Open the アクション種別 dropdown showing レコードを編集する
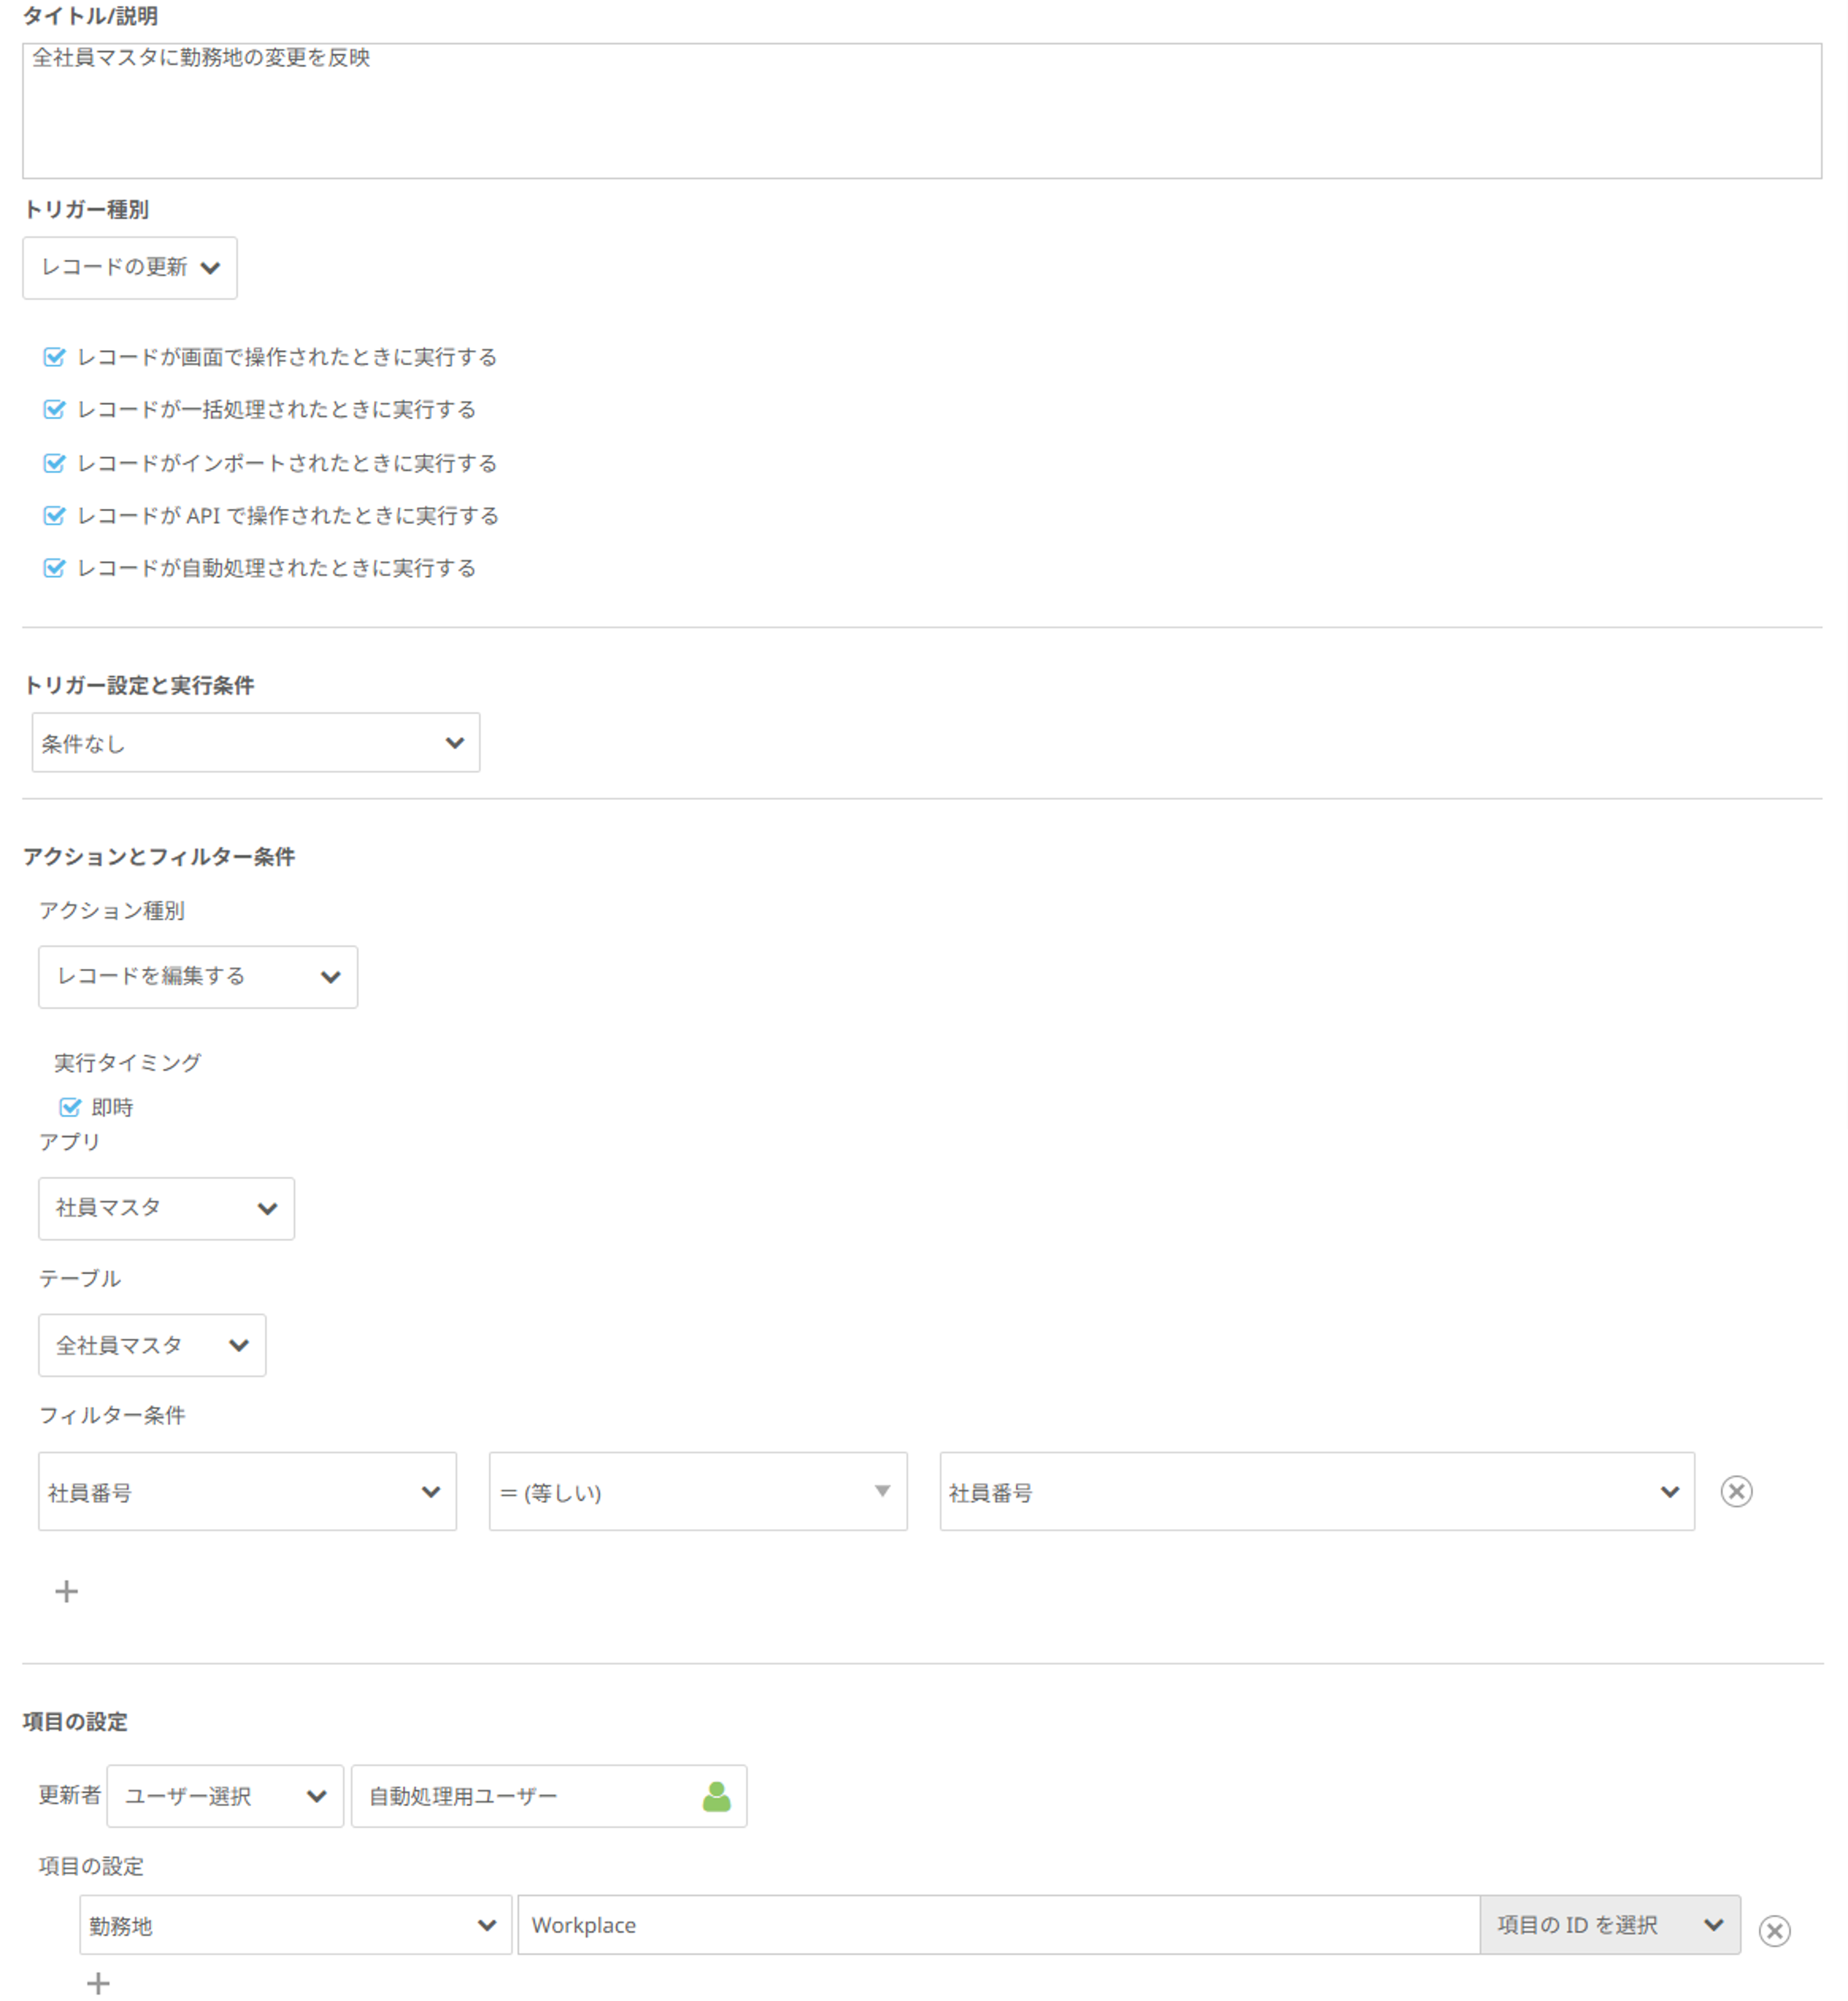Image resolution: width=1848 pixels, height=2001 pixels. (198, 977)
